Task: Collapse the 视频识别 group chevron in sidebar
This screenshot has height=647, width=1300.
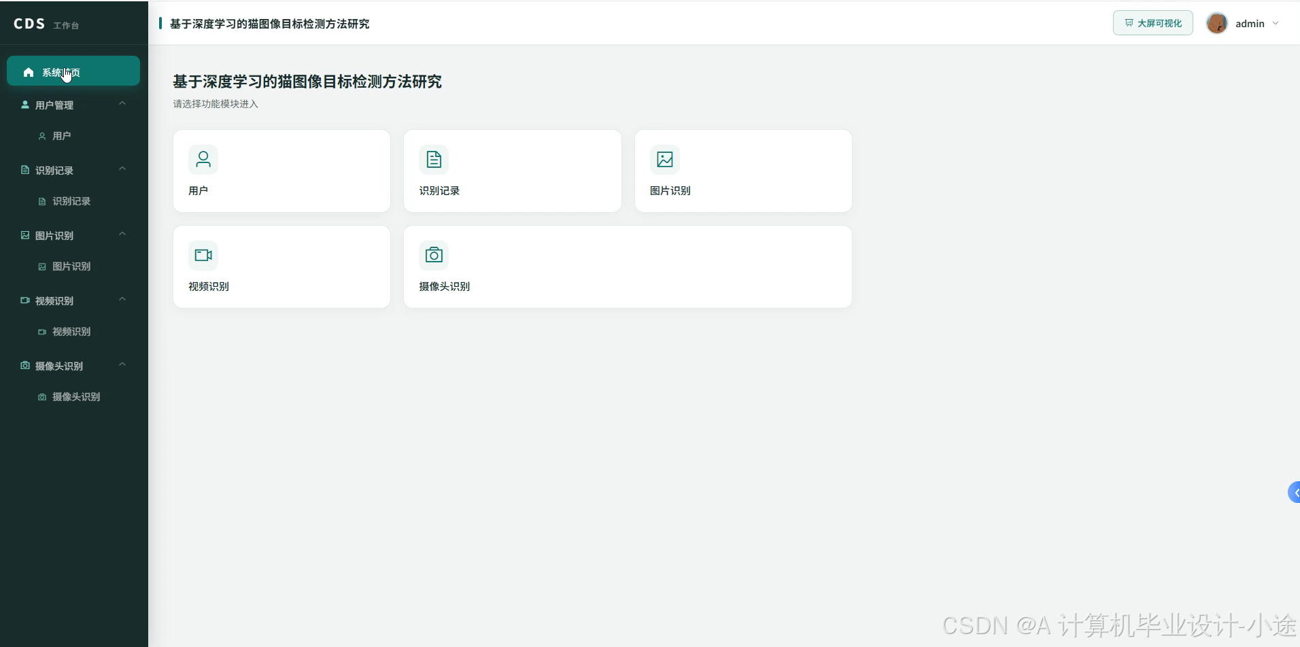Action: tap(122, 300)
